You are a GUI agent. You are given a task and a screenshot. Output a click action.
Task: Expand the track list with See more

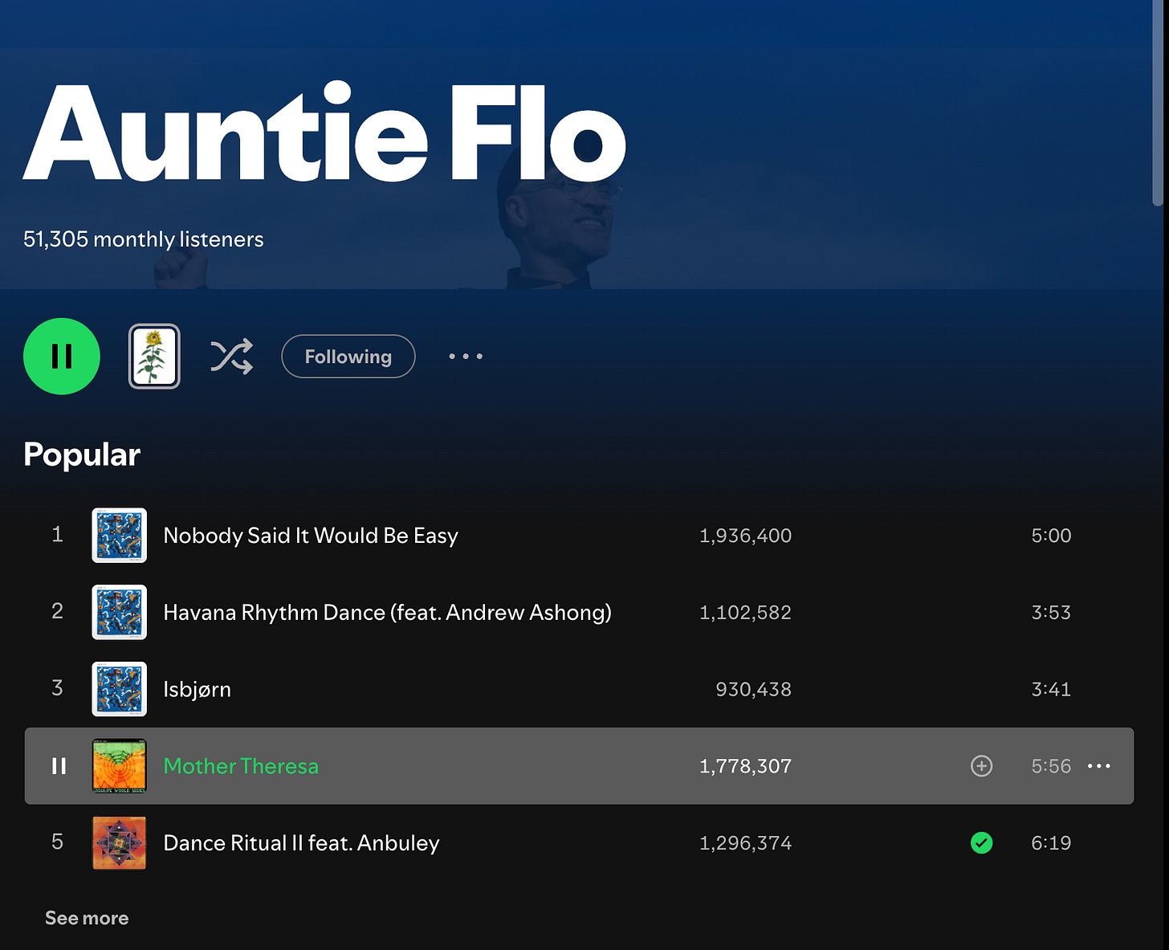click(87, 918)
